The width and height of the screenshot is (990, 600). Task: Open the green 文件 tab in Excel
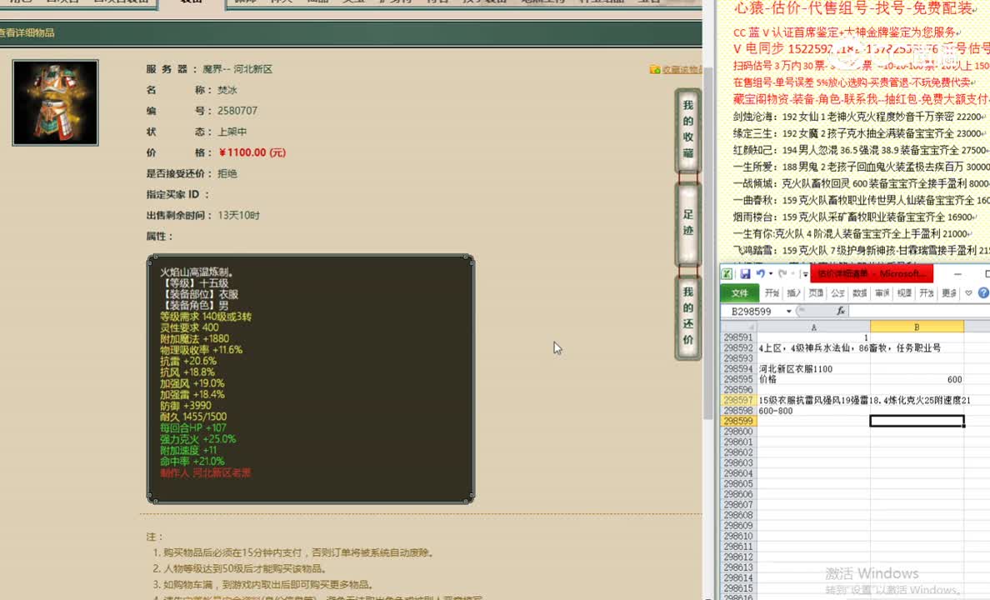coord(739,293)
